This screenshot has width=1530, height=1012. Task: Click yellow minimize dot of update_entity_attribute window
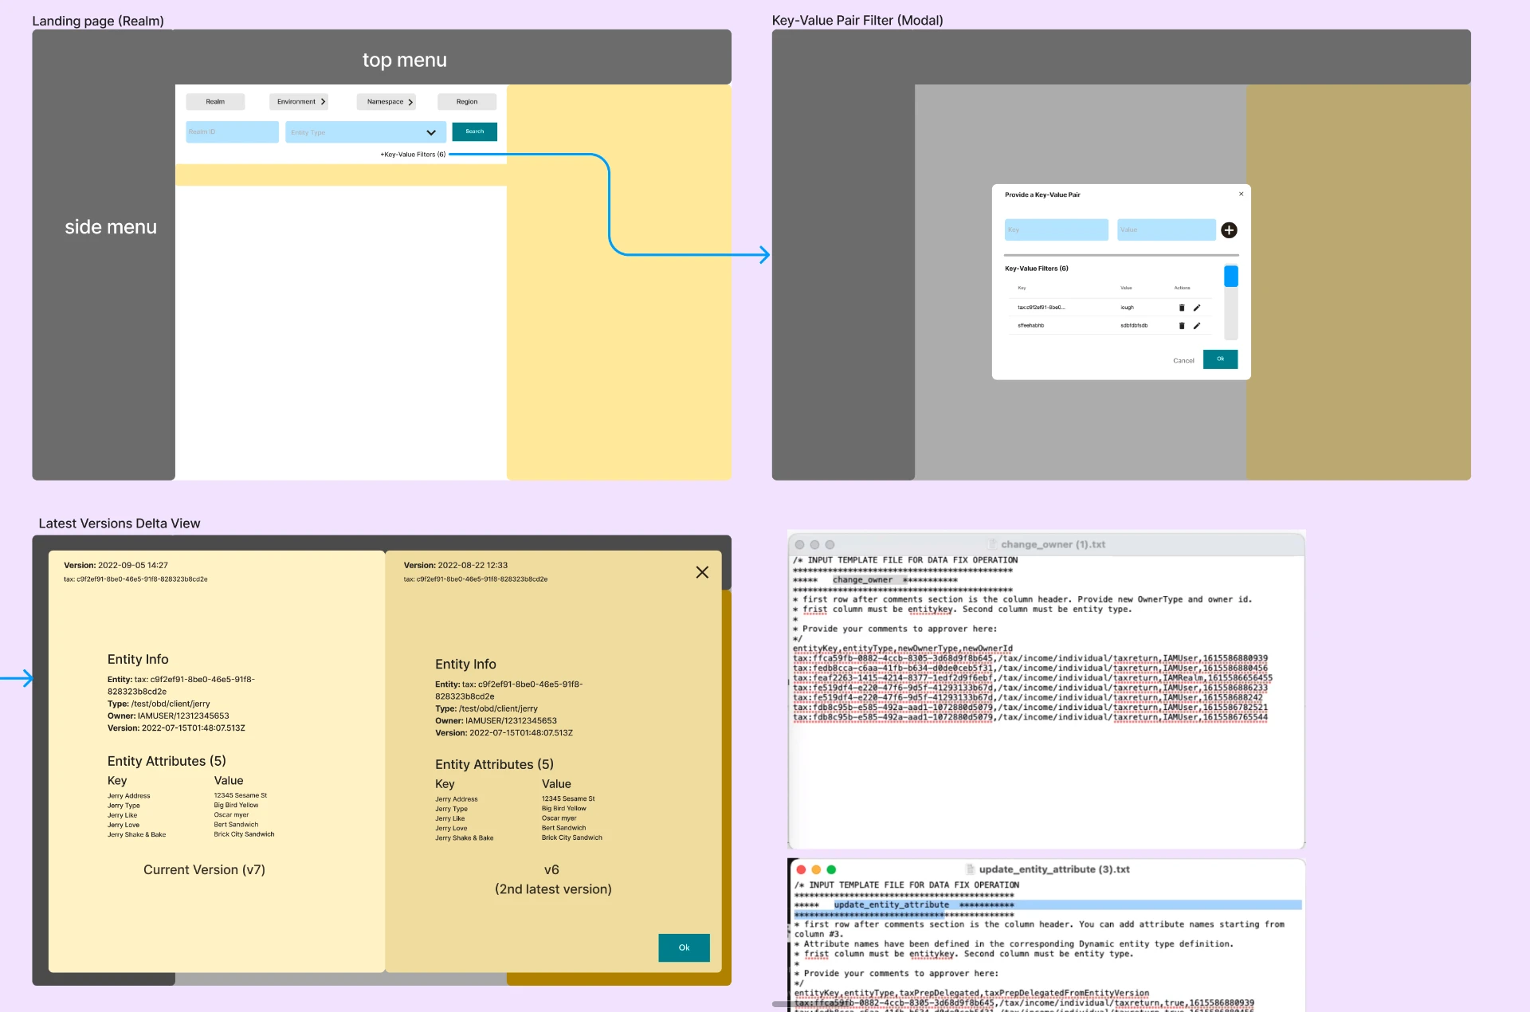coord(816,869)
